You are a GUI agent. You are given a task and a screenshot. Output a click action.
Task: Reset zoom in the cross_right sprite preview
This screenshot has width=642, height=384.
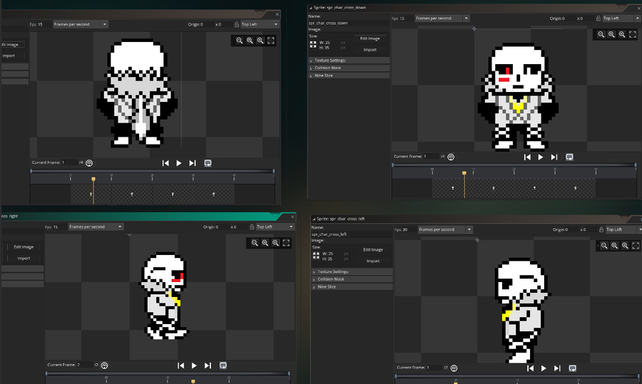coord(265,243)
